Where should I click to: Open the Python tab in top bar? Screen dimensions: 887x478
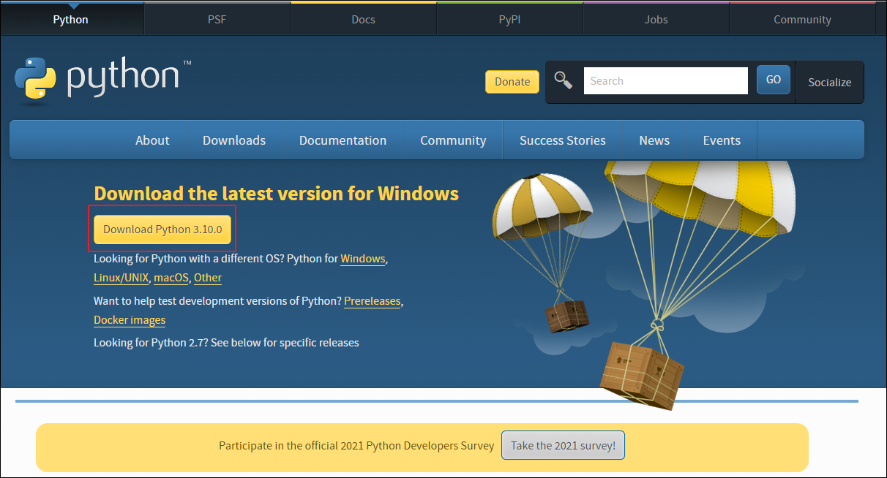[x=71, y=20]
